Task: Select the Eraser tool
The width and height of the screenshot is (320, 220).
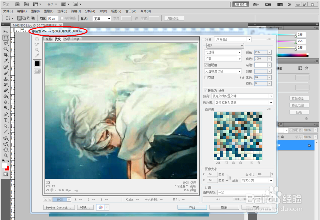Action: [x=6, y=90]
